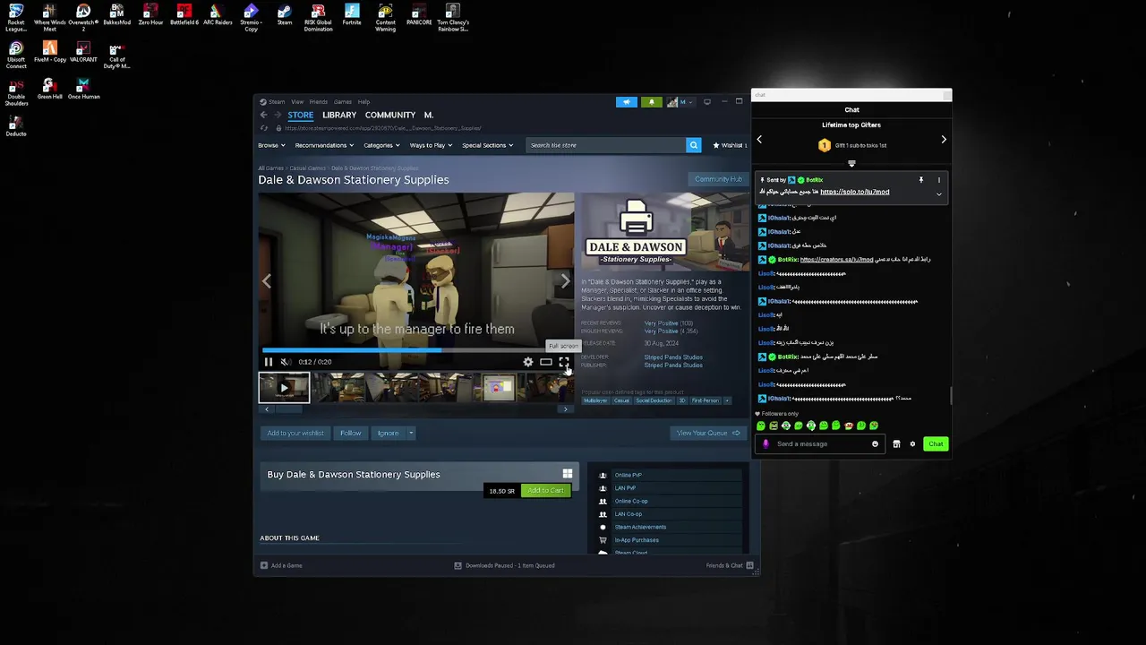Open the View menu in Steam
The height and width of the screenshot is (645, 1146).
297,102
